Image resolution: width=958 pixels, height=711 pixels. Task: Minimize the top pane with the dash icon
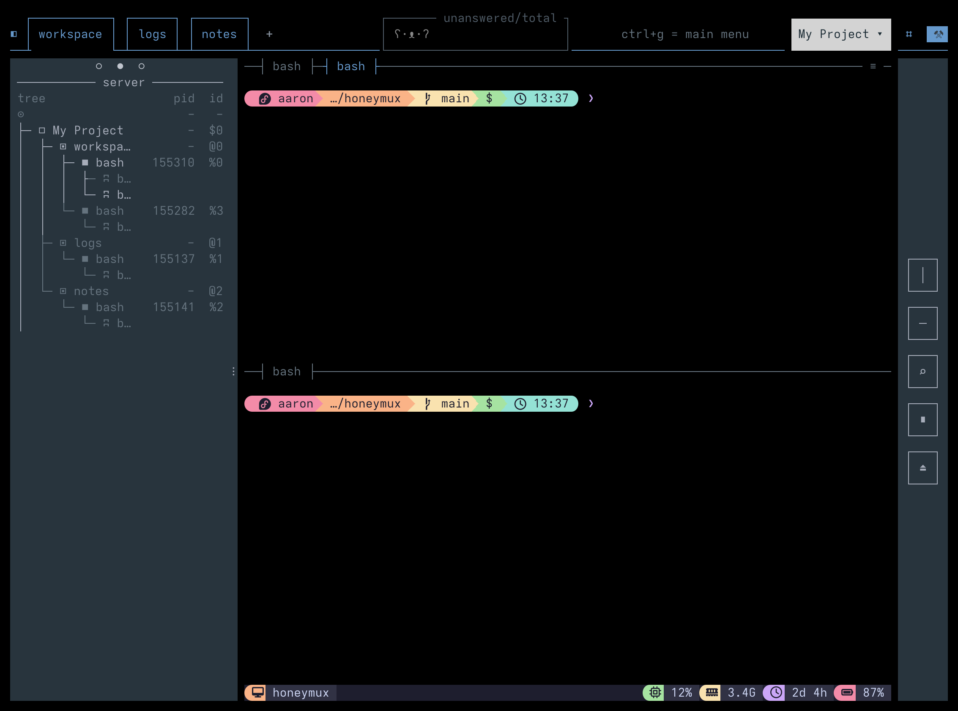(887, 66)
